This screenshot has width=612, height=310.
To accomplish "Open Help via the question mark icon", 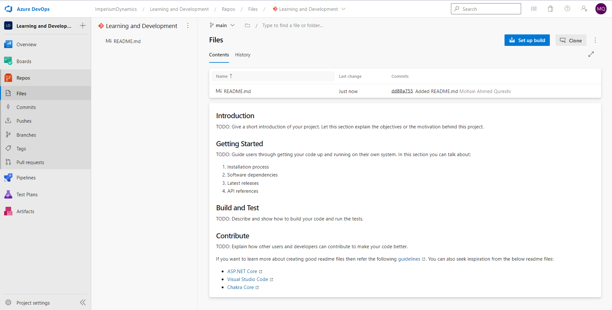I will pyautogui.click(x=567, y=9).
